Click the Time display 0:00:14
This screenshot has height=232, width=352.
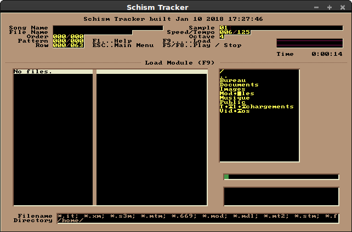click(x=327, y=54)
